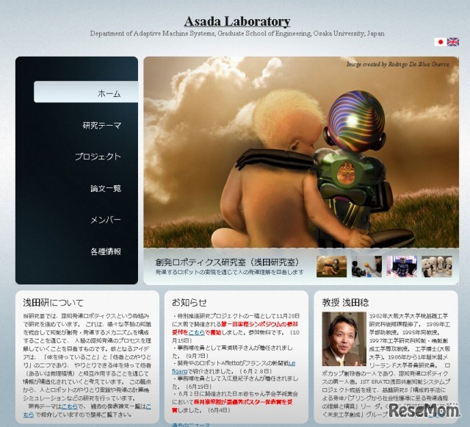Click the professor 浅田稔 portrait photo
This screenshot has width=470, height=427.
344,339
